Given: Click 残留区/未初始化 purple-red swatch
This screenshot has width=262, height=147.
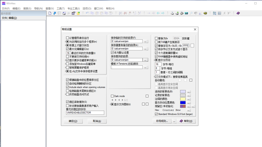Looking at the screenshot, I should pos(183,106).
